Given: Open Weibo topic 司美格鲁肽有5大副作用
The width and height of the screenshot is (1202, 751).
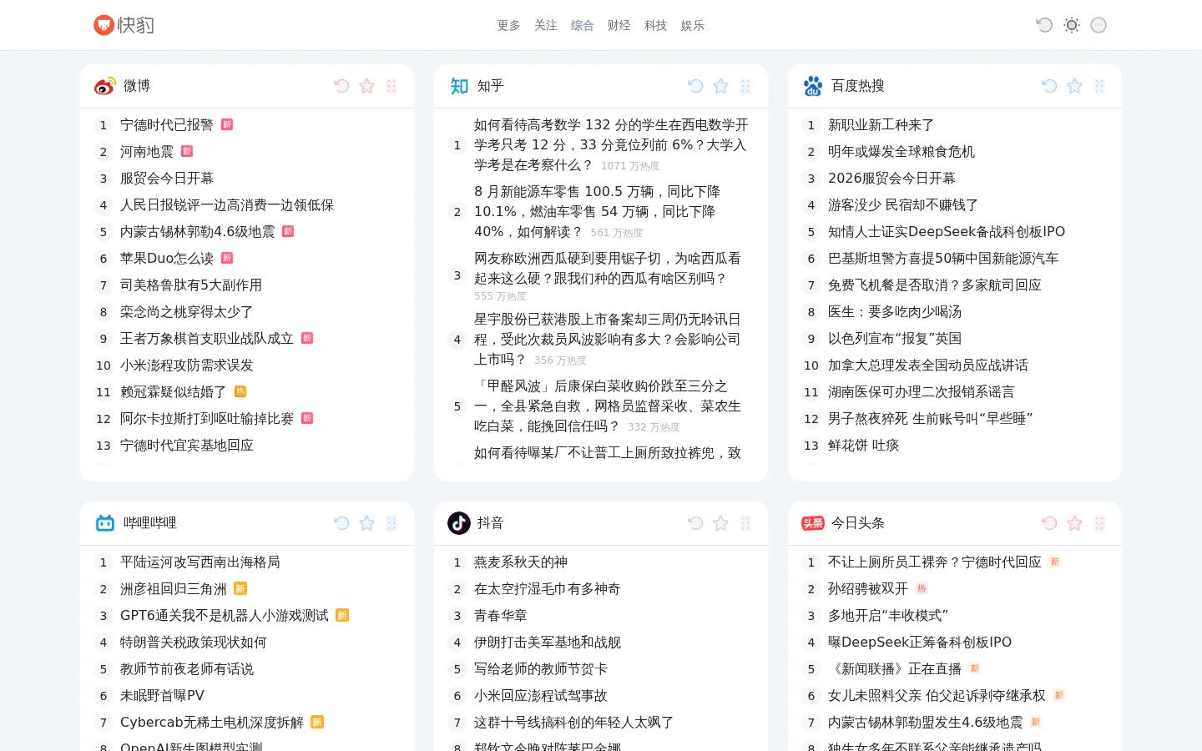Looking at the screenshot, I should pos(191,285).
